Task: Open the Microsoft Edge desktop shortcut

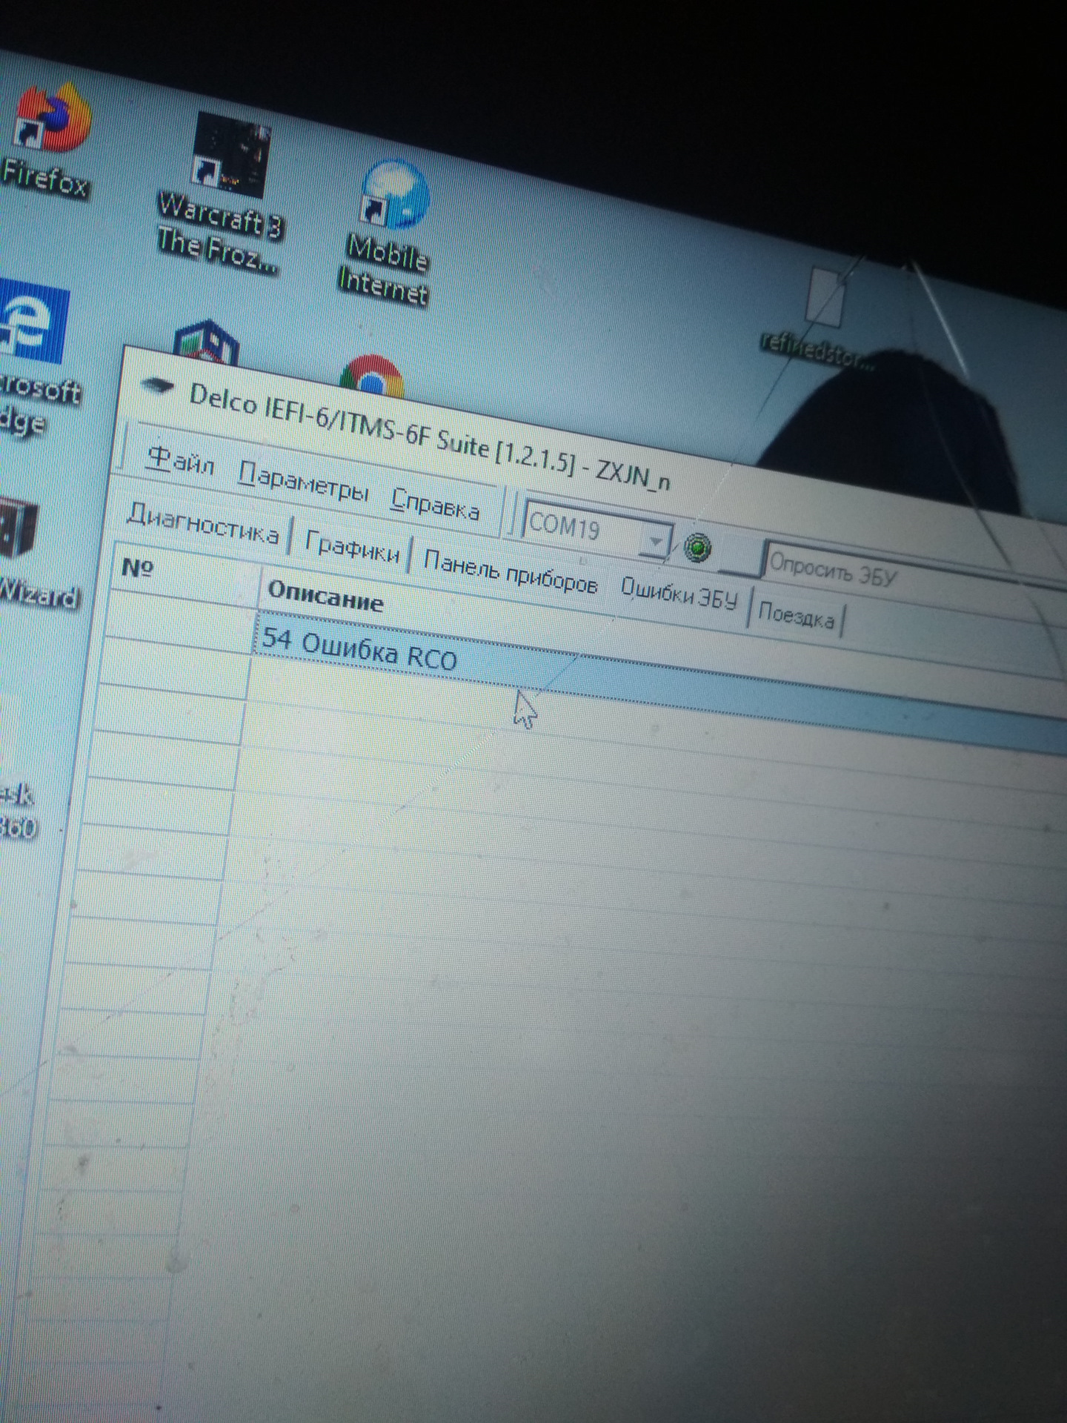Action: (x=35, y=358)
